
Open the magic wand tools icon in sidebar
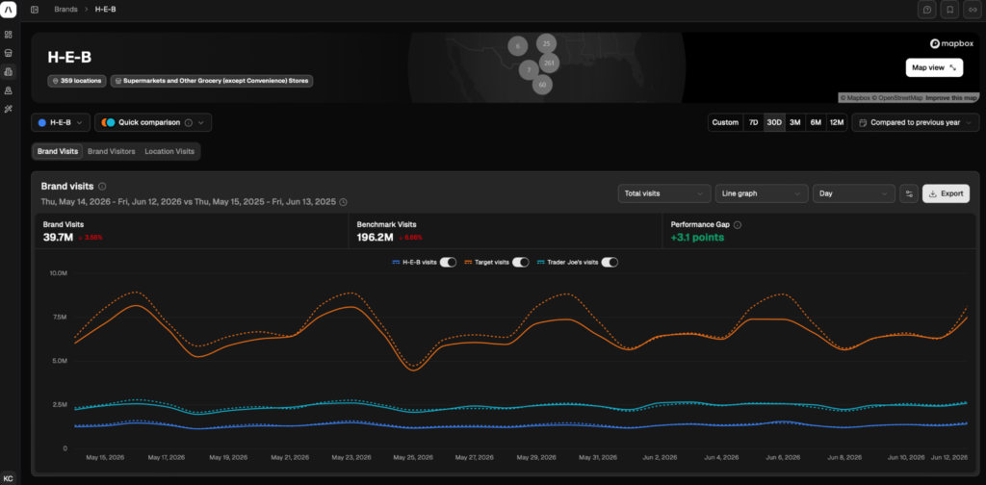point(9,110)
